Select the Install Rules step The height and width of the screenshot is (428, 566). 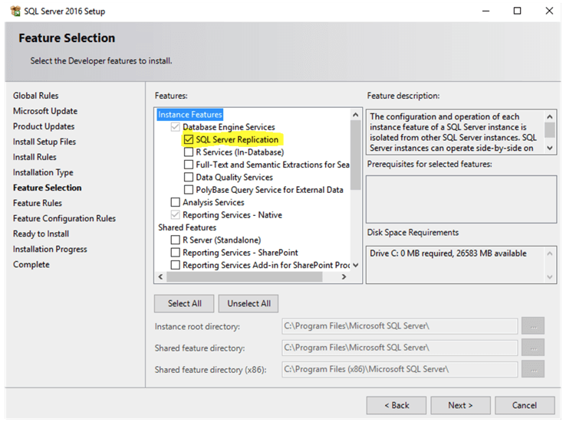click(x=35, y=157)
